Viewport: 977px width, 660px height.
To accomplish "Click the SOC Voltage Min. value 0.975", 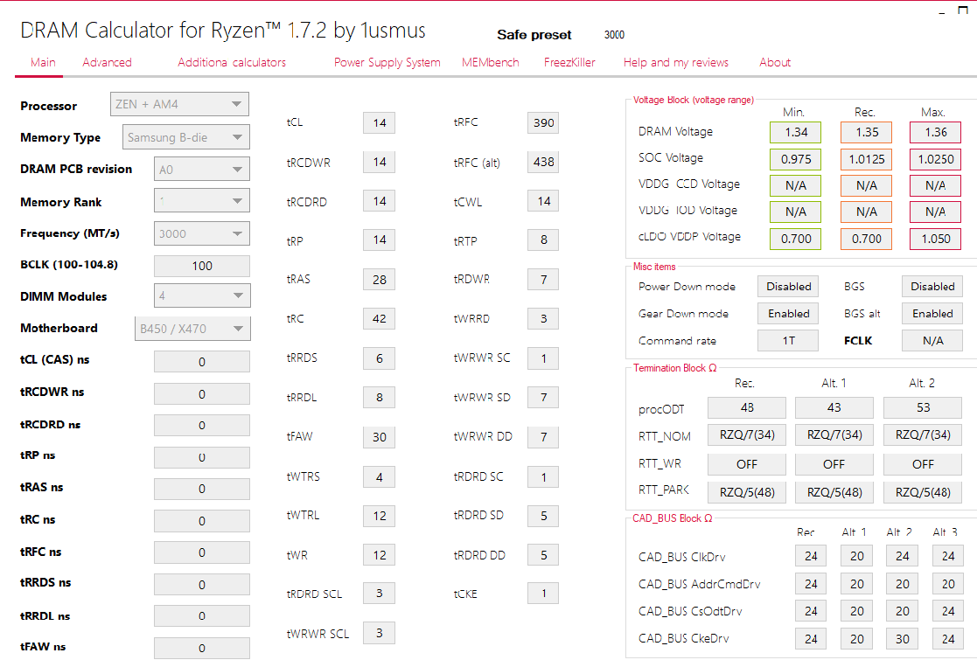I will tap(796, 159).
